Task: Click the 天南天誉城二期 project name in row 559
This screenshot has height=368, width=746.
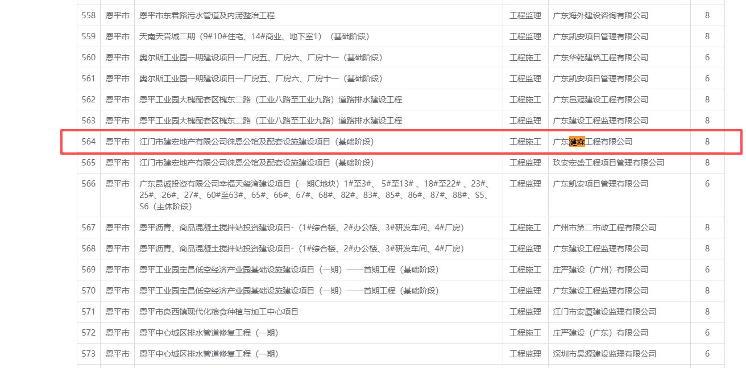Action: pos(254,36)
